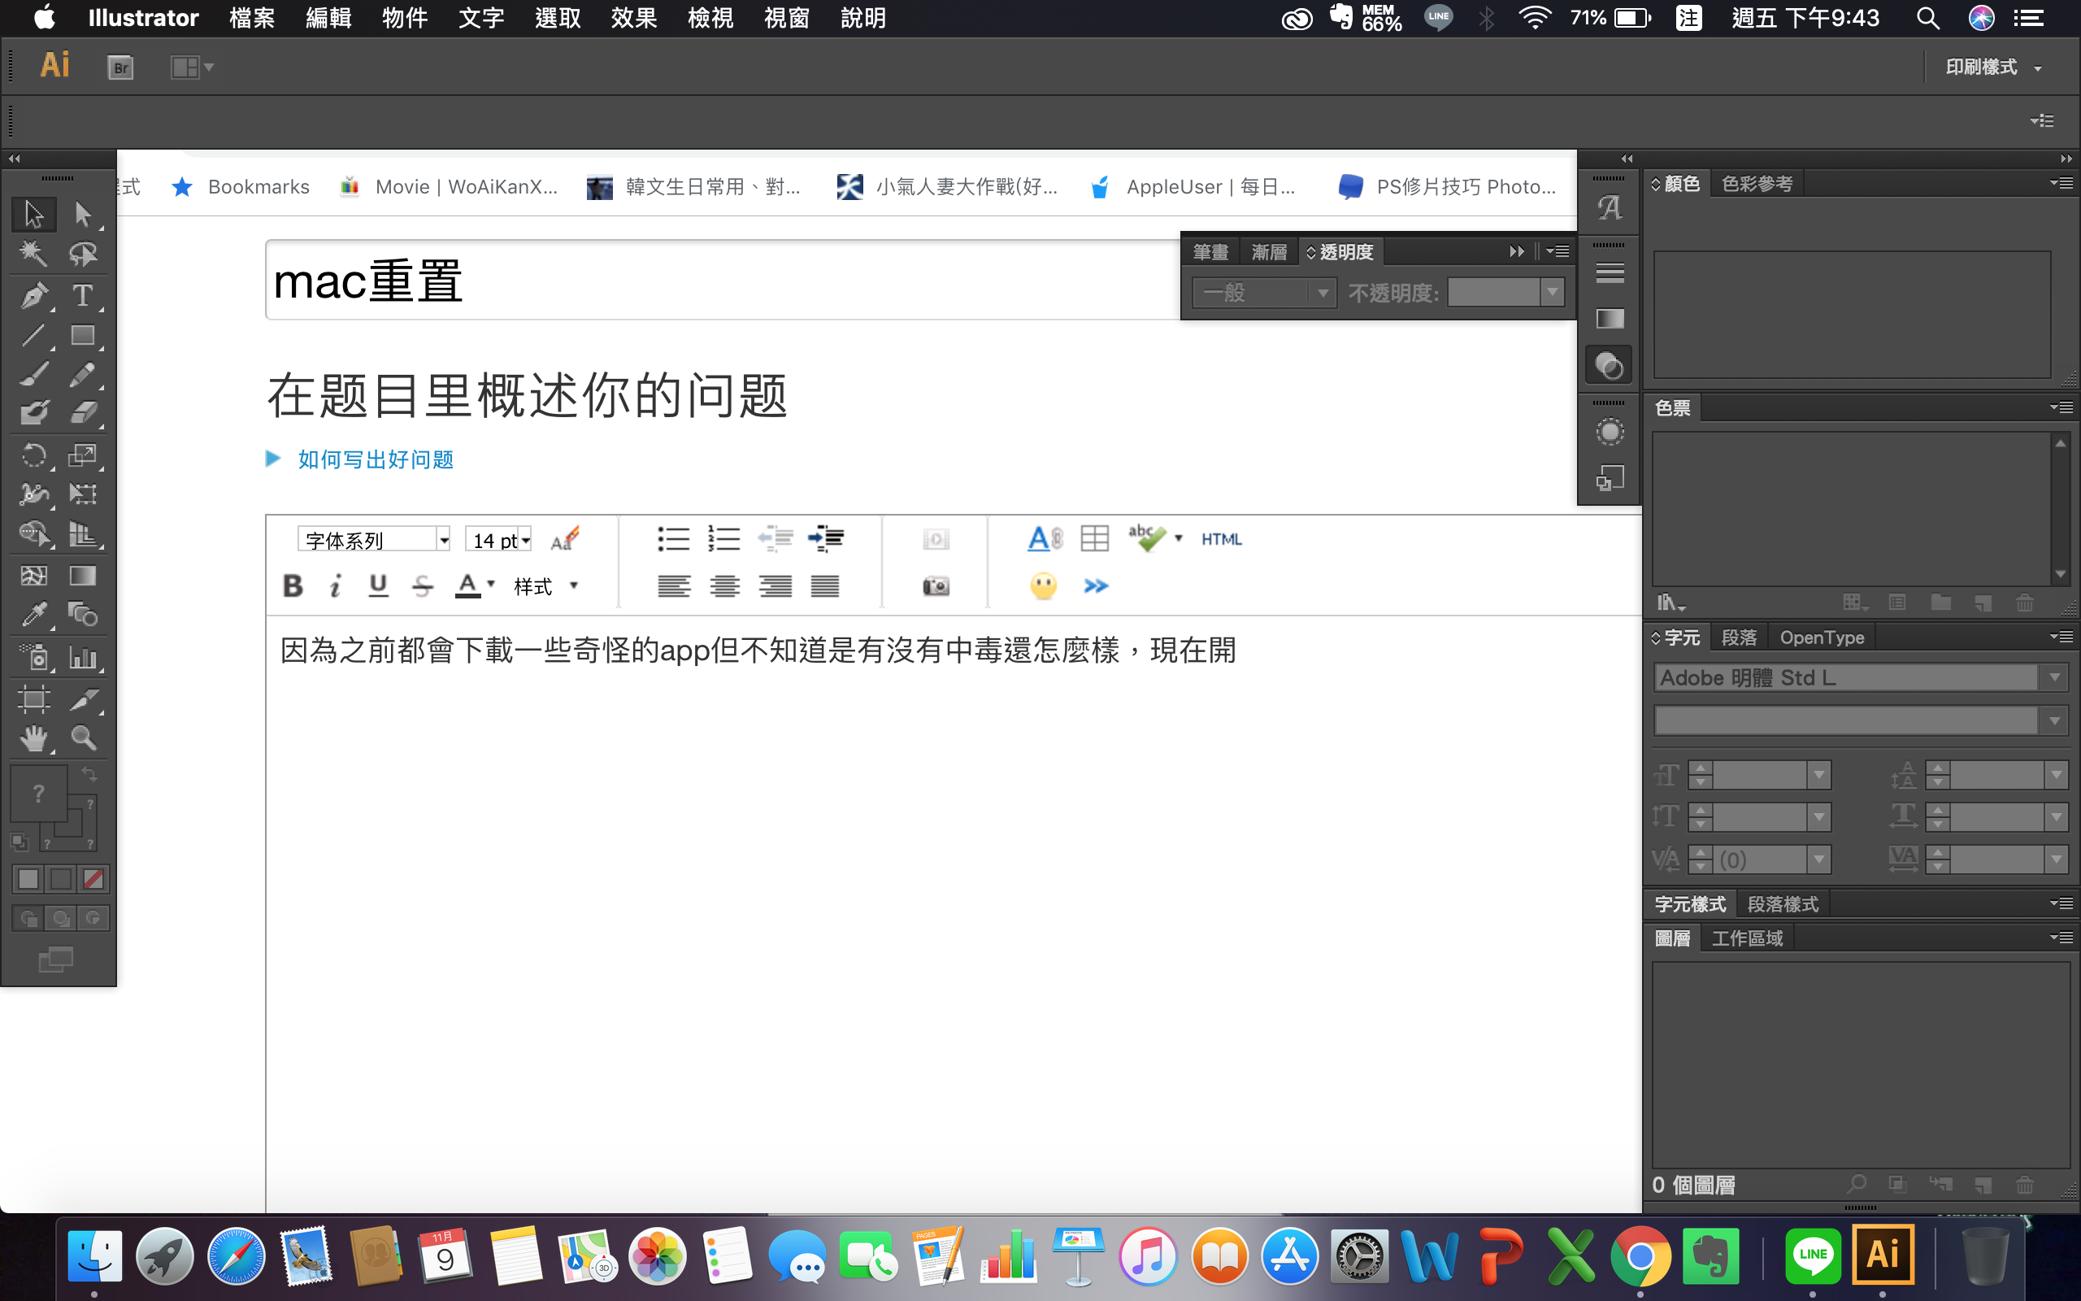The height and width of the screenshot is (1301, 2081).
Task: Toggle strikethrough text formatting
Action: coord(422,586)
